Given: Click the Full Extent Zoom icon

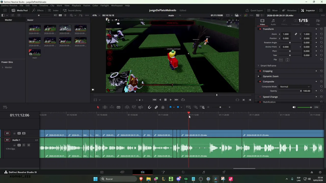Looking at the screenshot, I should (x=188, y=107).
